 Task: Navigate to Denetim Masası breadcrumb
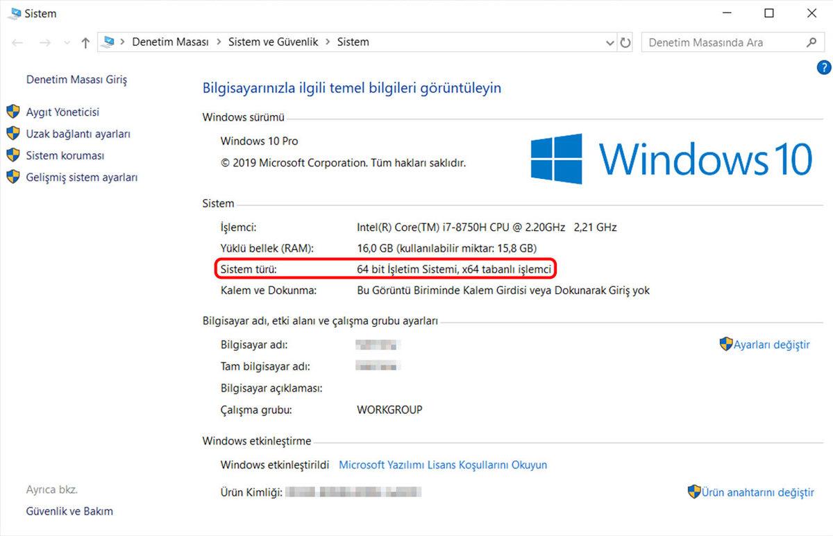tap(170, 42)
